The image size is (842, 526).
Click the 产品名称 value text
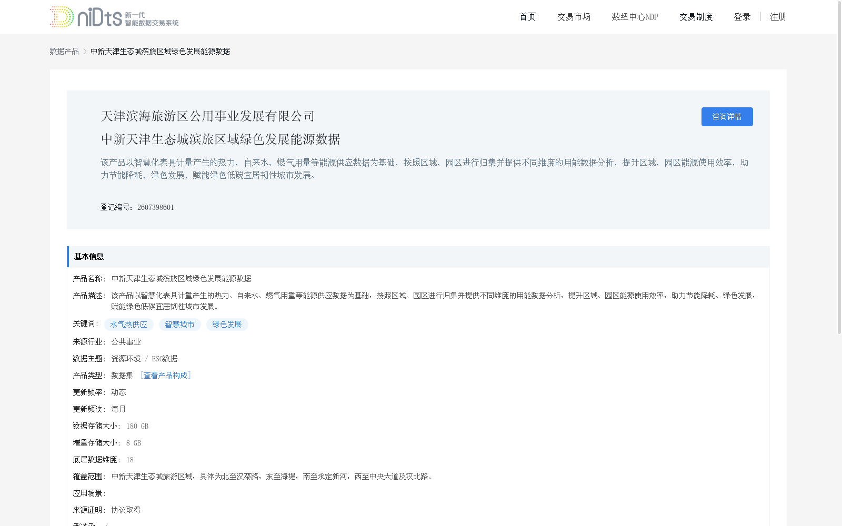click(181, 279)
